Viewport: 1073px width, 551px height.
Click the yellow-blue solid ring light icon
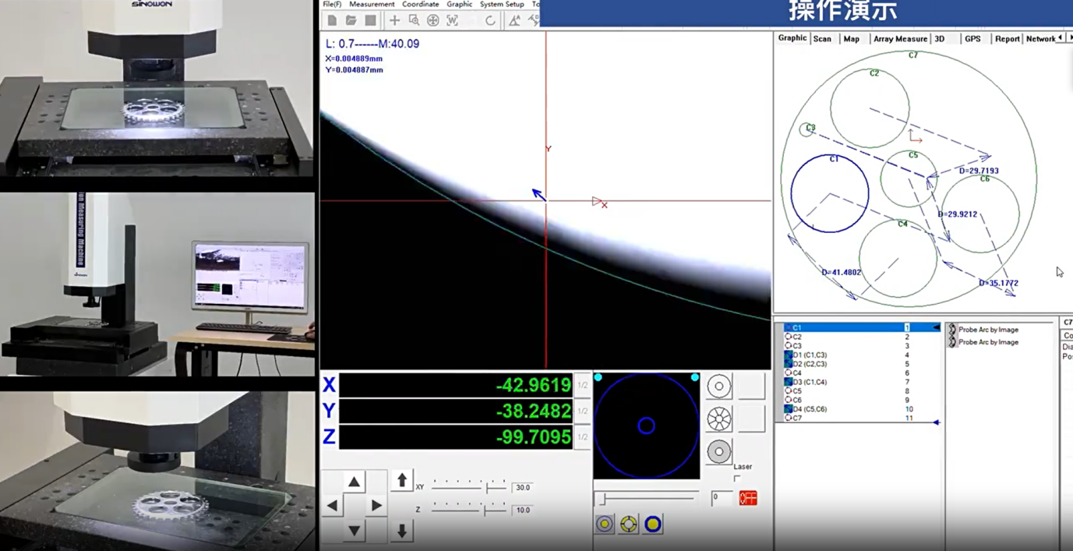pyautogui.click(x=653, y=525)
